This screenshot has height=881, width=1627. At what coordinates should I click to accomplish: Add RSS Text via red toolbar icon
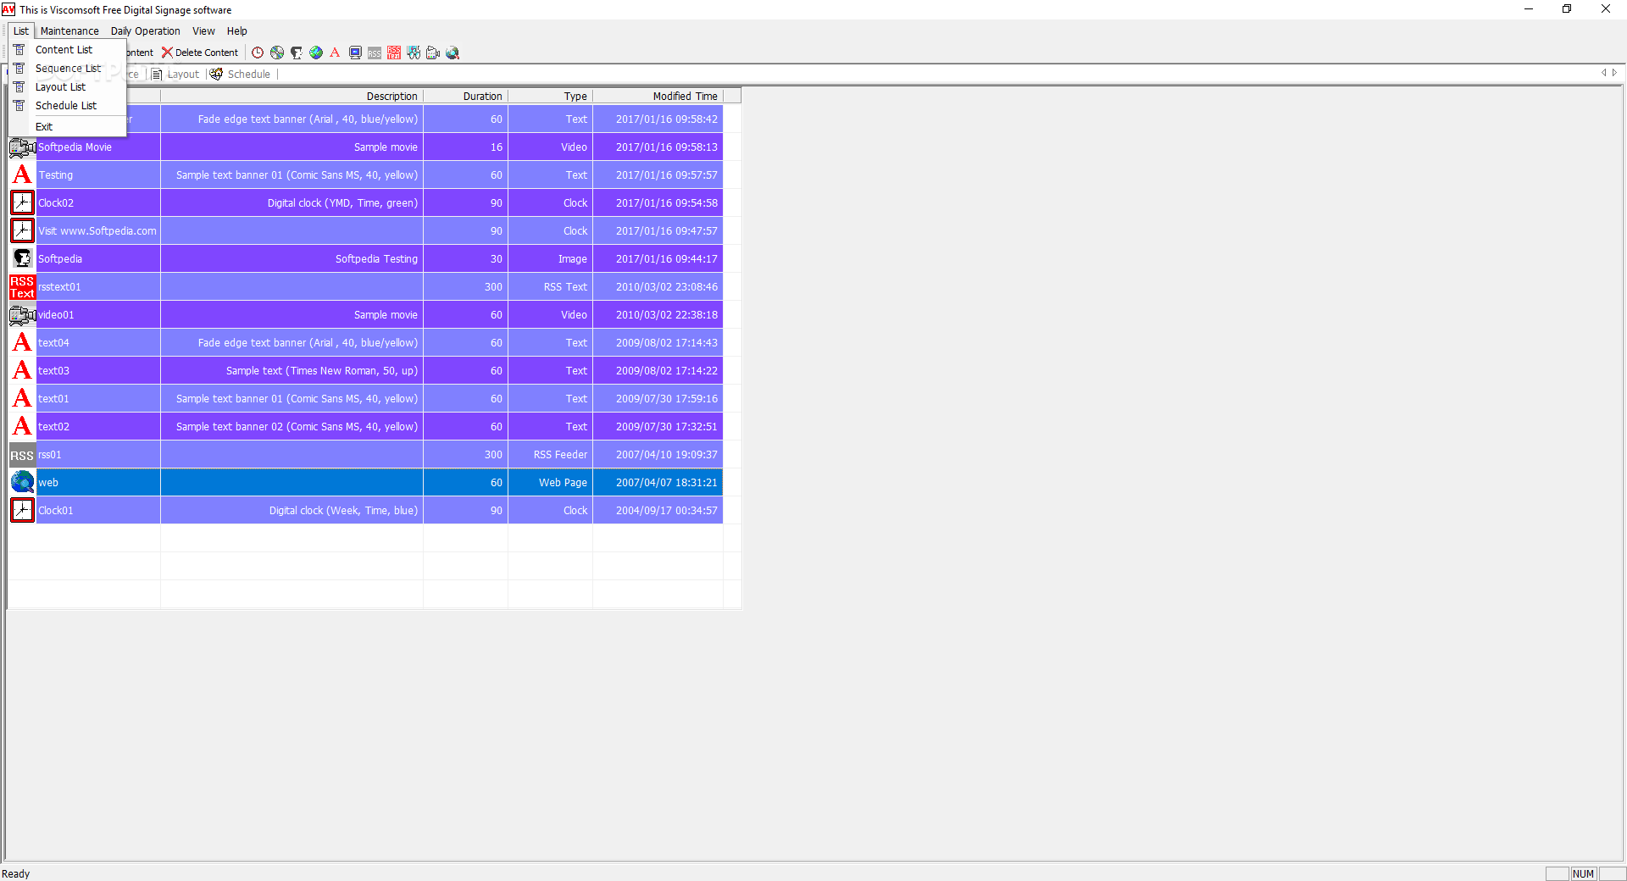[x=394, y=53]
